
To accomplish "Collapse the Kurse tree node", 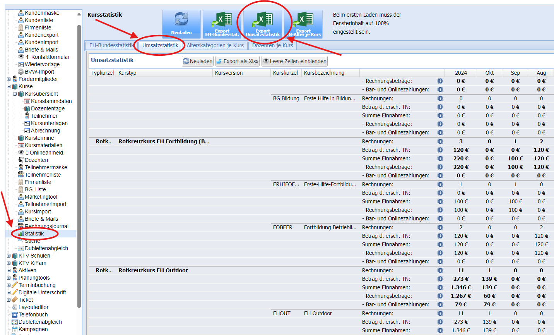I will [9, 86].
